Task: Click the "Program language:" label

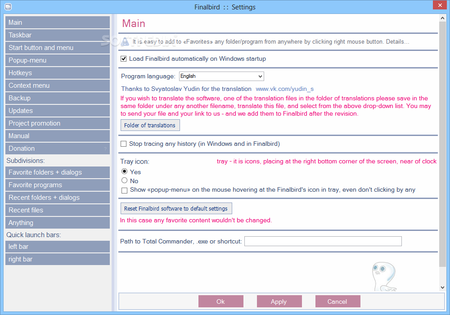Action: (148, 76)
